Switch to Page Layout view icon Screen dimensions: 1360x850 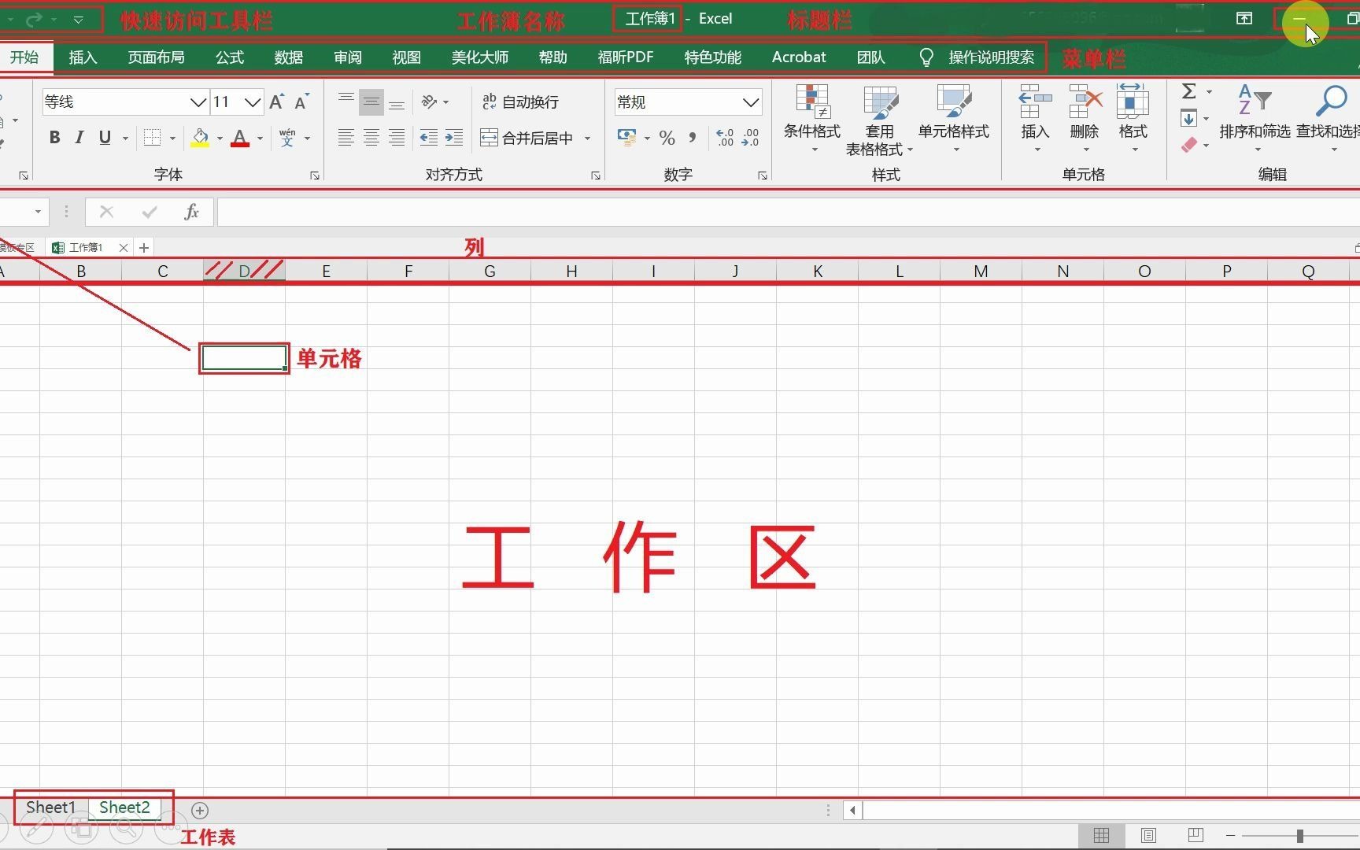(1148, 835)
